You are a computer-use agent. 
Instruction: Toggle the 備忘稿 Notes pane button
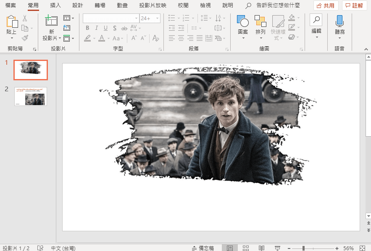pos(203,248)
